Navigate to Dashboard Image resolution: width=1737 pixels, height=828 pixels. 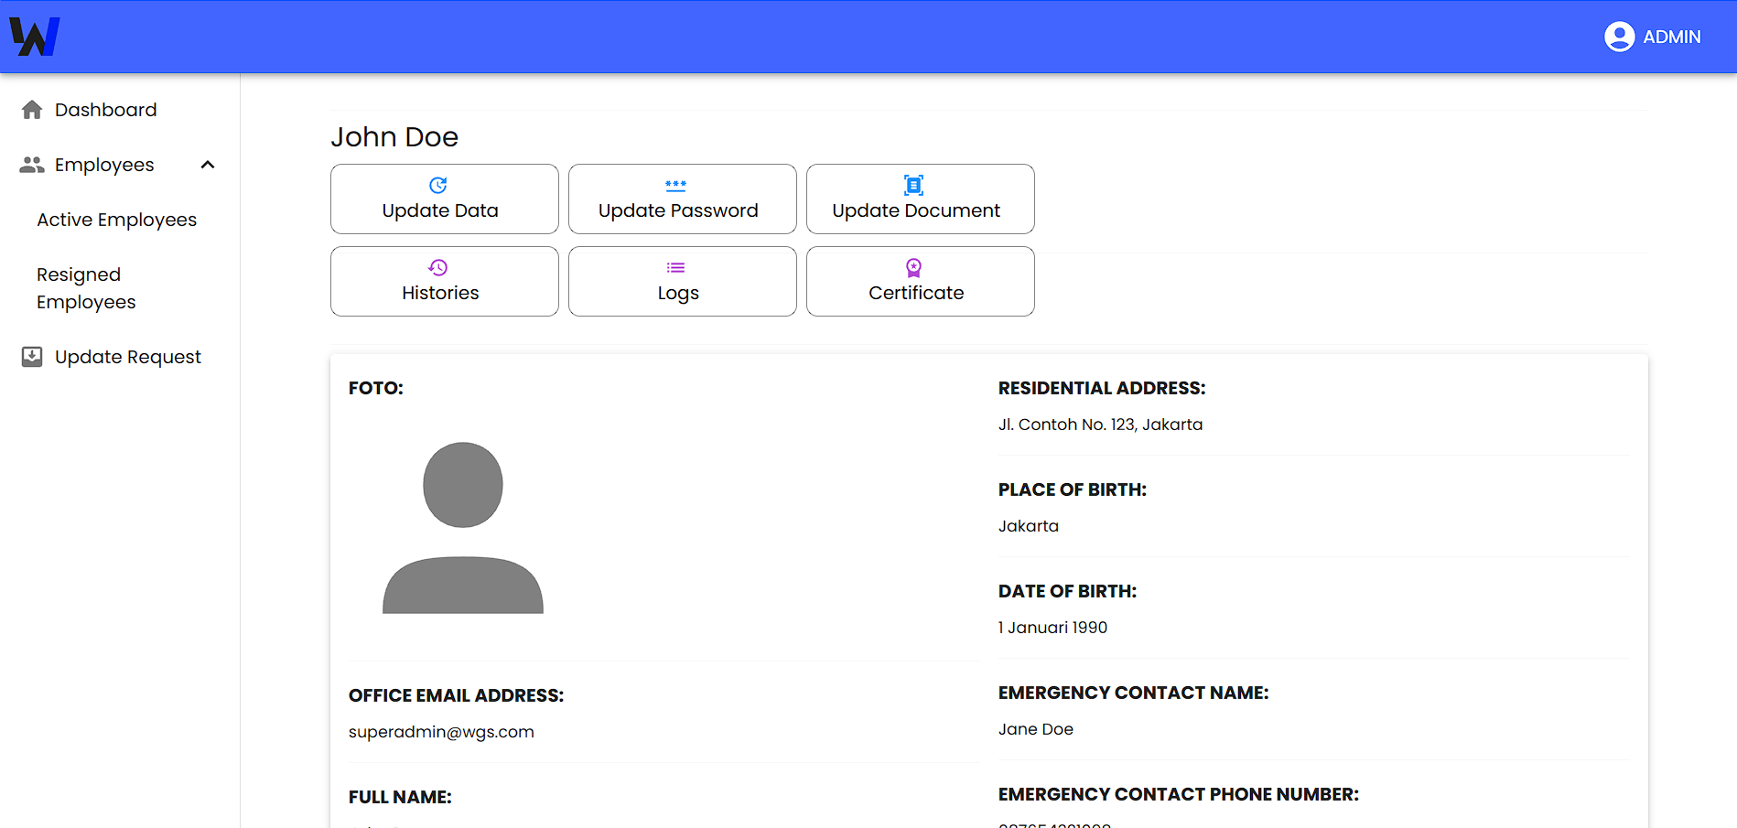tap(105, 110)
